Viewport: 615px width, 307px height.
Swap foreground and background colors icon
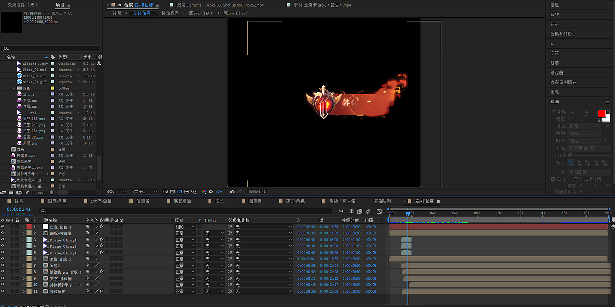609,112
